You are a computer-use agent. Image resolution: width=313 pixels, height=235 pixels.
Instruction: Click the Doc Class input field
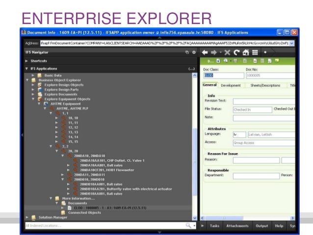point(224,76)
